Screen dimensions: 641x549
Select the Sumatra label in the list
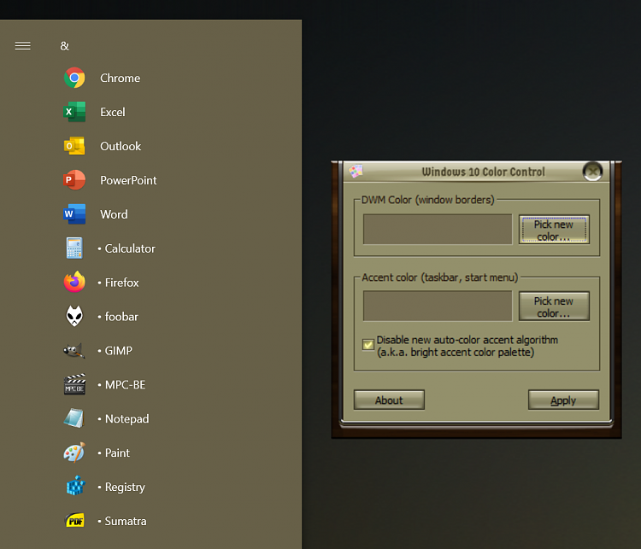pos(126,521)
